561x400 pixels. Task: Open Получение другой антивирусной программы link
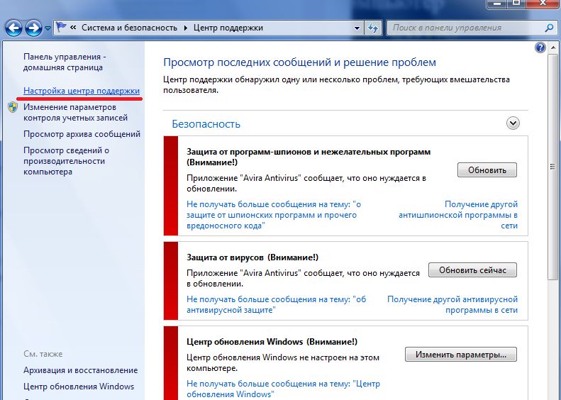452,305
